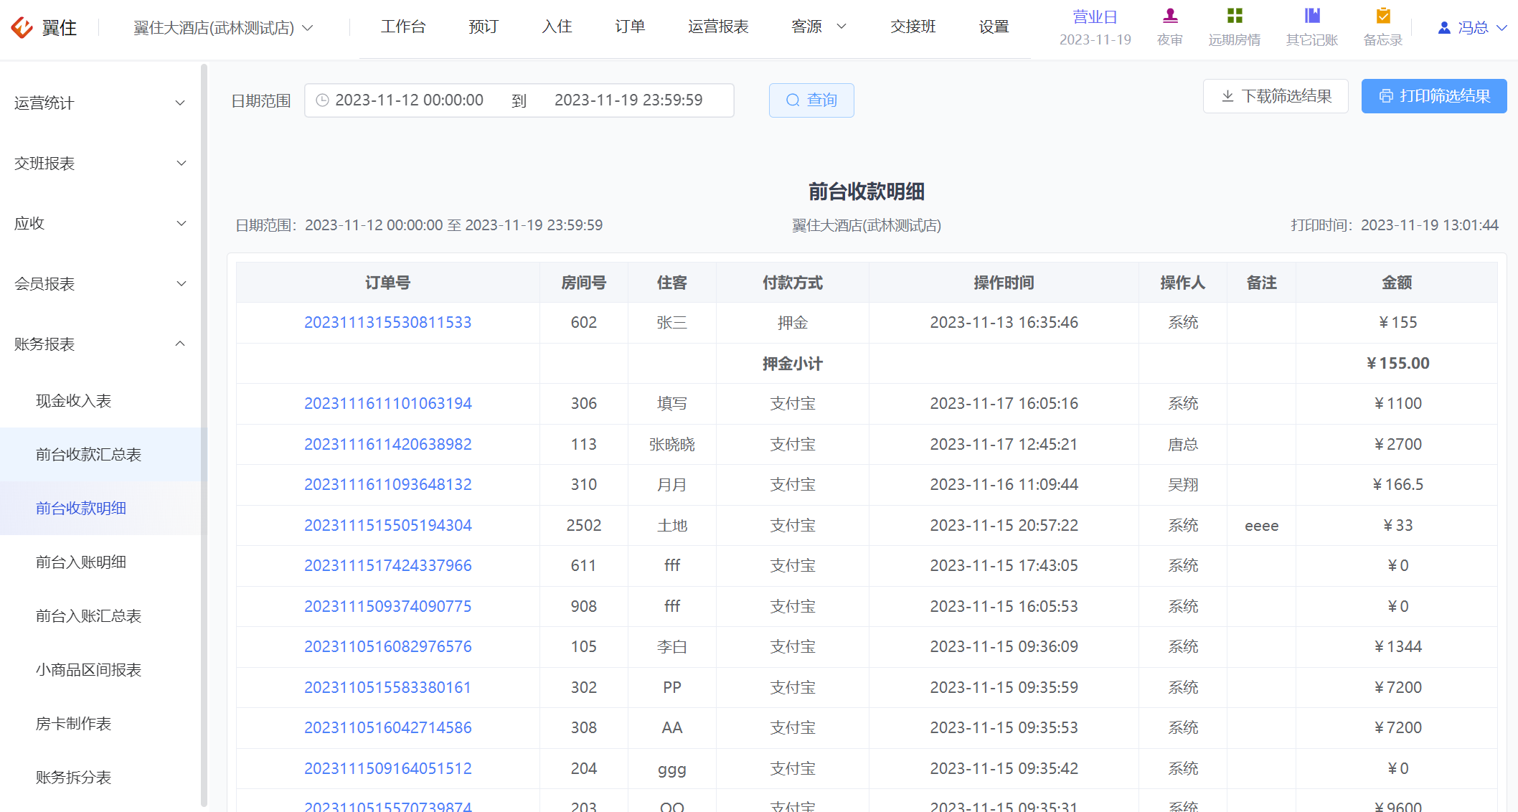Expand the 交班报表 sidebar section
1518x812 pixels.
click(100, 163)
